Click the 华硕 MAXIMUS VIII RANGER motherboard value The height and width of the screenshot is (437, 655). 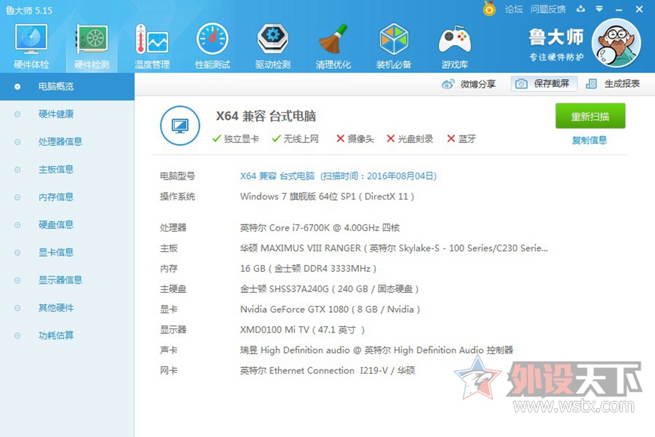[394, 249]
